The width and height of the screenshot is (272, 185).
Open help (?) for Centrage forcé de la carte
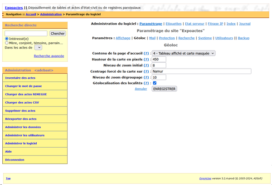click(146, 71)
